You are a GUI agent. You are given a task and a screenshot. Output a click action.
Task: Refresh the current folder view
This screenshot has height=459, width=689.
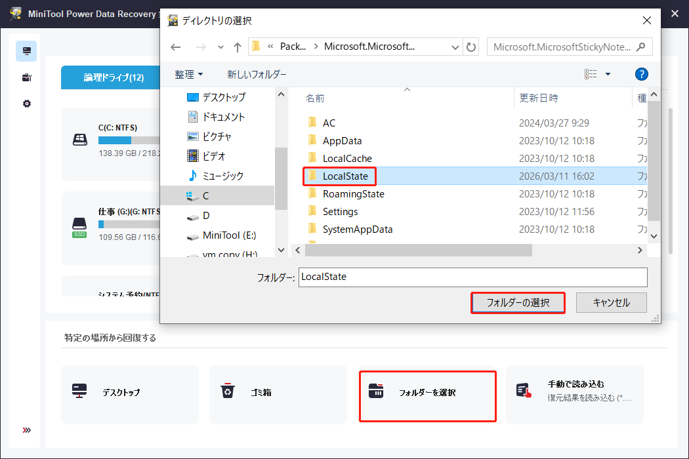pos(471,47)
